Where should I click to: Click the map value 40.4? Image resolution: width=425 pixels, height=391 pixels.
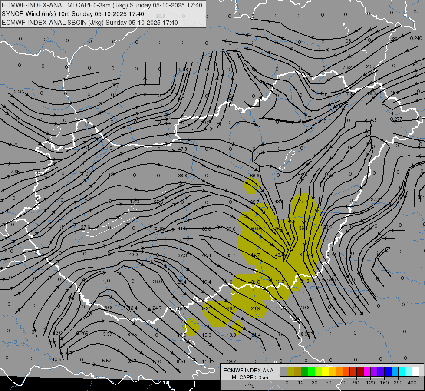coord(207,255)
